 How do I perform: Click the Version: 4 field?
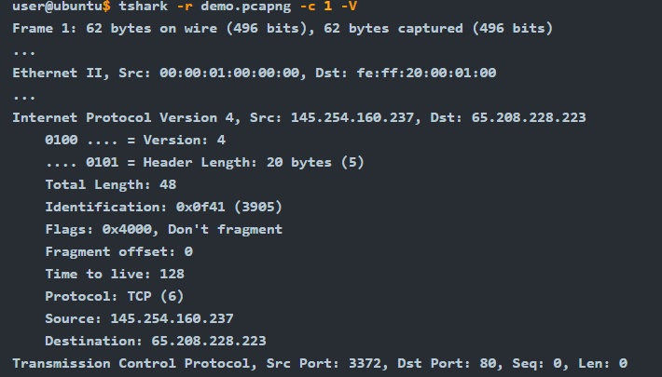point(135,140)
